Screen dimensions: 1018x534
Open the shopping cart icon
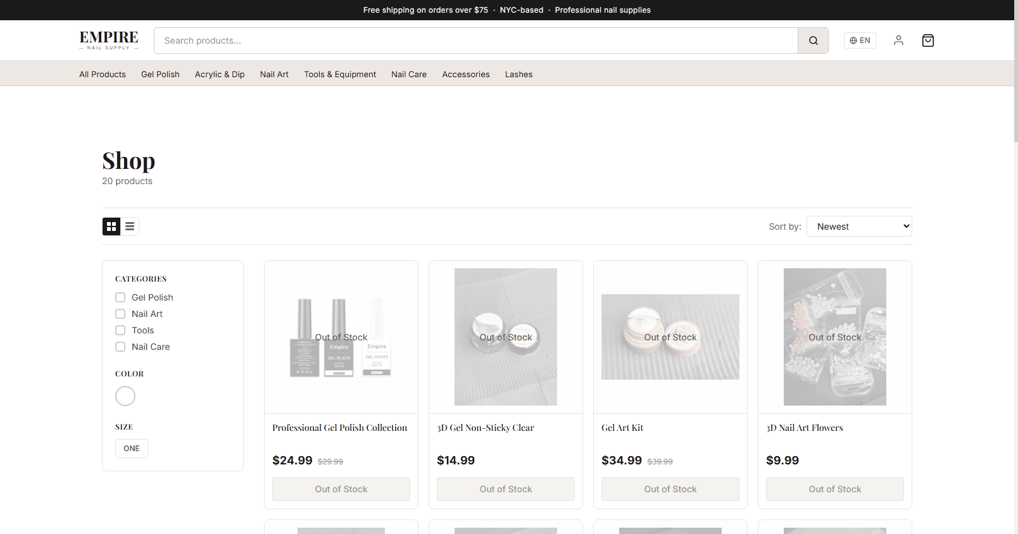pyautogui.click(x=928, y=40)
